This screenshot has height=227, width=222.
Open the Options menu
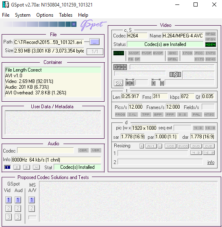click(45, 15)
